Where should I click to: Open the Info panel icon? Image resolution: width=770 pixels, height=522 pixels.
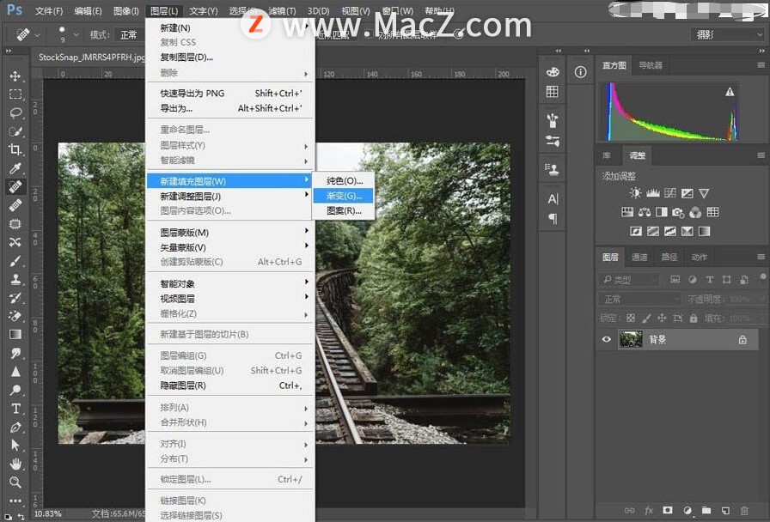tap(580, 72)
